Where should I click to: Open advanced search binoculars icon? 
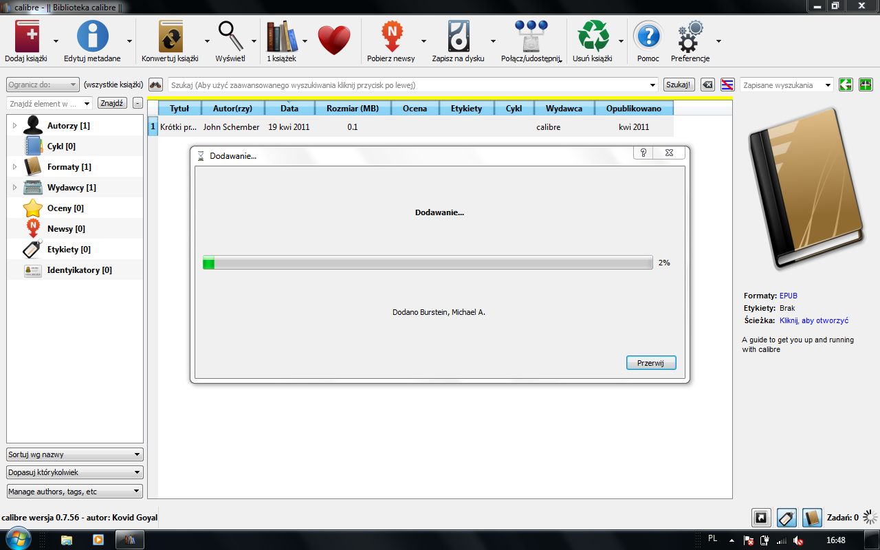pyautogui.click(x=155, y=85)
